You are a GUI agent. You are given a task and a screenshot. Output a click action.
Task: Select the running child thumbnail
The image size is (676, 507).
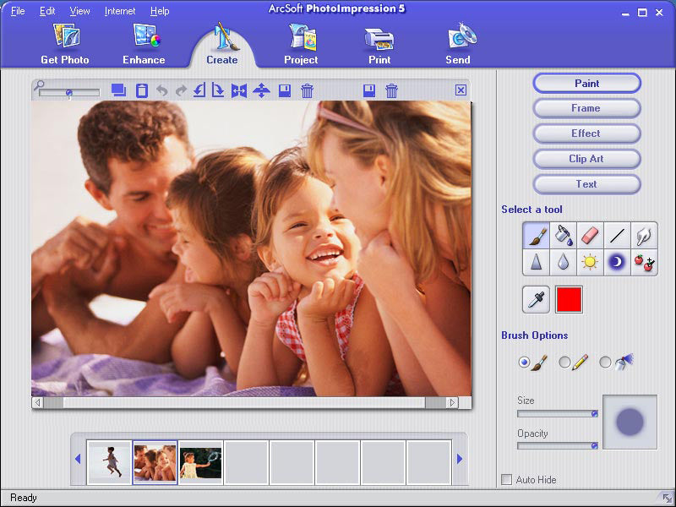(x=110, y=462)
